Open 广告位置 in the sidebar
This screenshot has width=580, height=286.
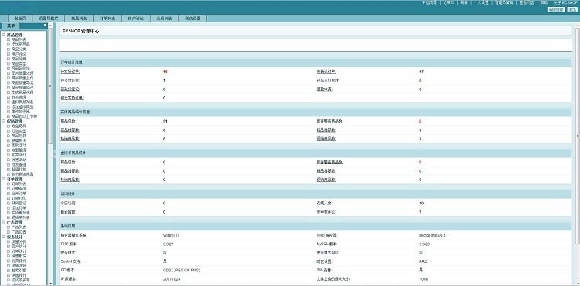(19, 232)
